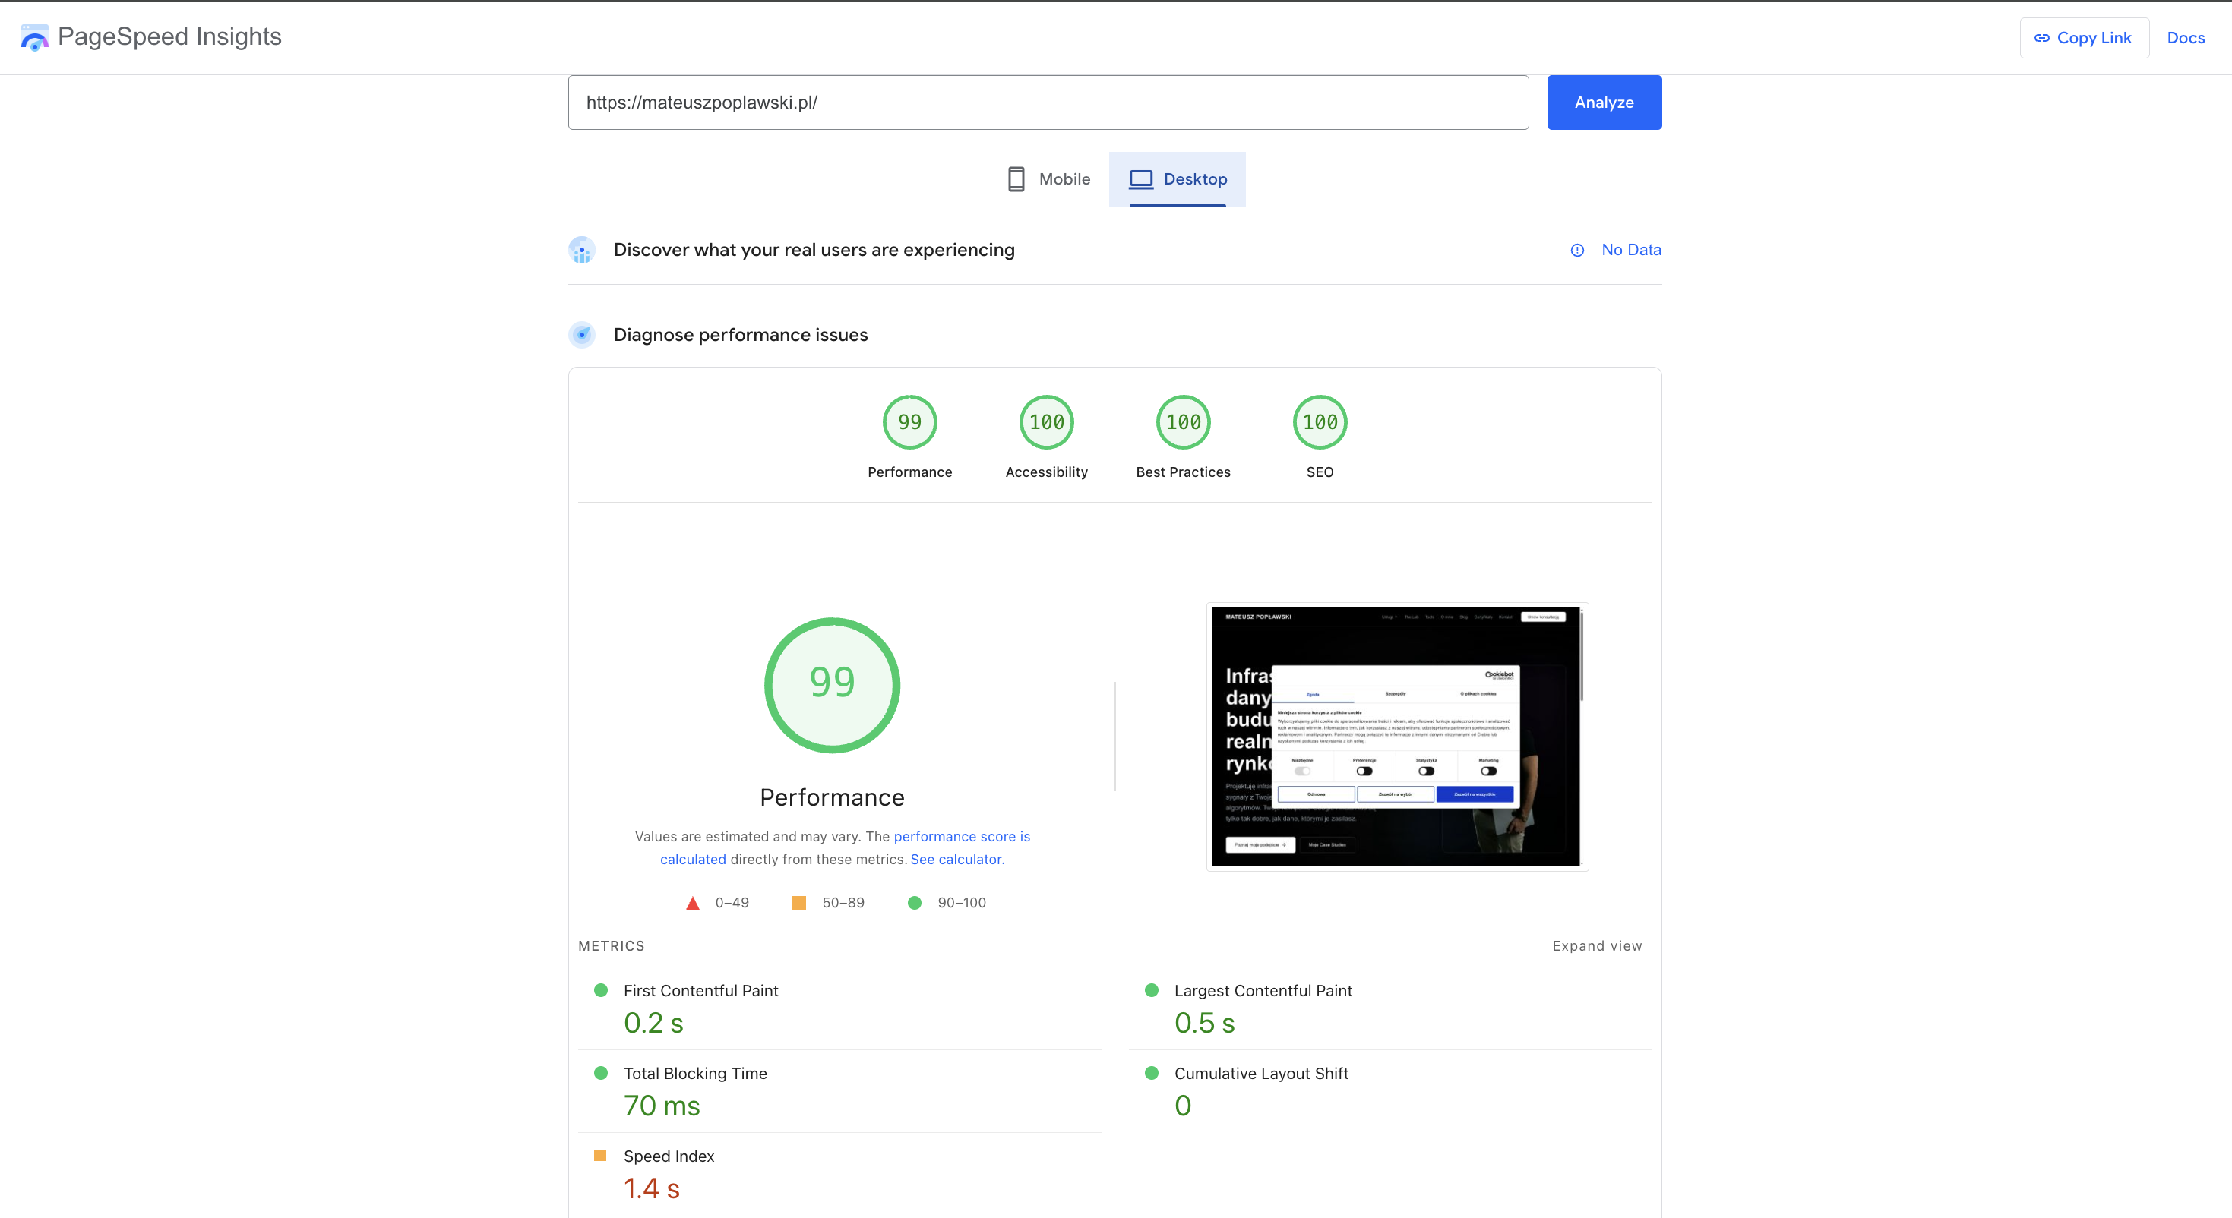Click the green circle 90–100 legend icon
Screen dimensions: 2232x1218
coord(914,903)
